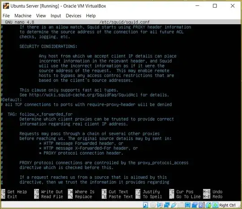The width and height of the screenshot is (242, 209).
Task: Click the Write Out shortcut label
Action: click(x=52, y=191)
